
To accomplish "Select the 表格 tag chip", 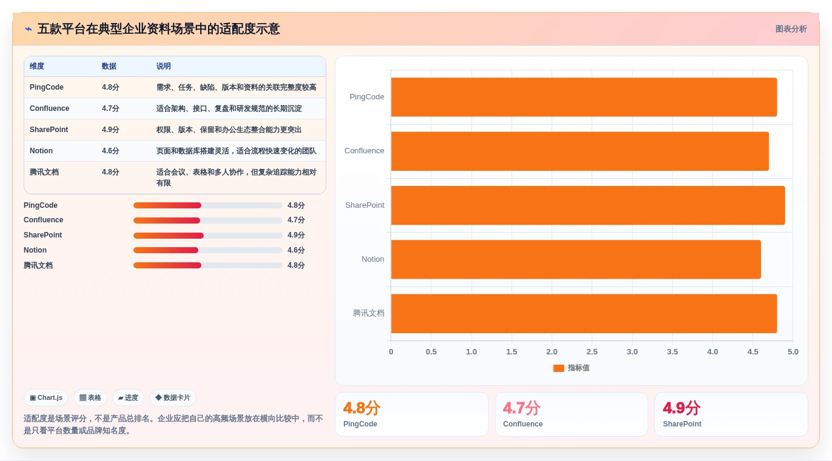I will [x=90, y=398].
